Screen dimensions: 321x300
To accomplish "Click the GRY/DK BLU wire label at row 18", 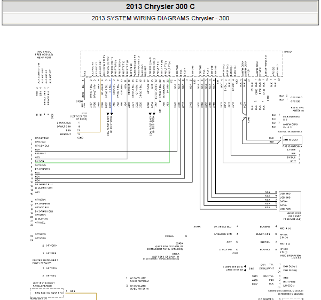I will point(42,208).
